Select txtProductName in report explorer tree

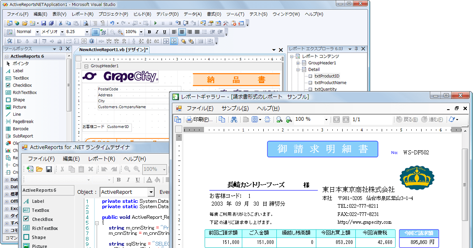330,83
